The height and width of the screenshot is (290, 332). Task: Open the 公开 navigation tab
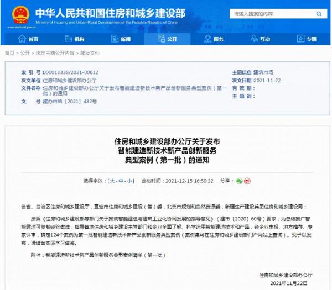click(167, 39)
